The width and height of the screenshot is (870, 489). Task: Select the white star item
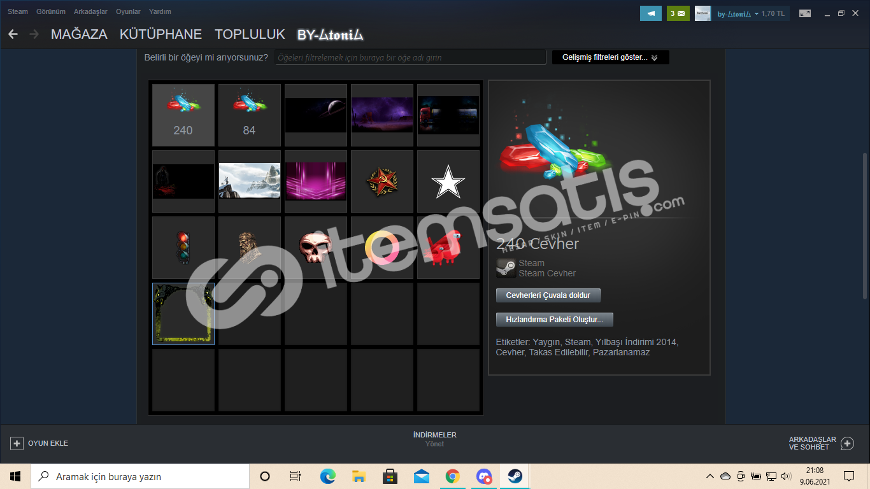pyautogui.click(x=448, y=181)
